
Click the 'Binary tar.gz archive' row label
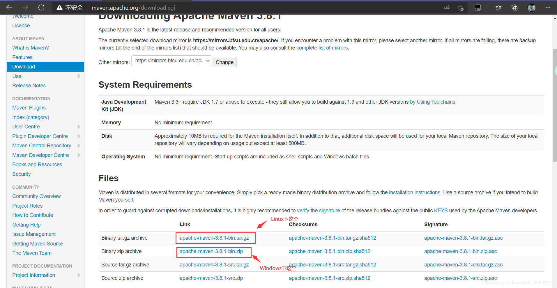tap(124, 238)
